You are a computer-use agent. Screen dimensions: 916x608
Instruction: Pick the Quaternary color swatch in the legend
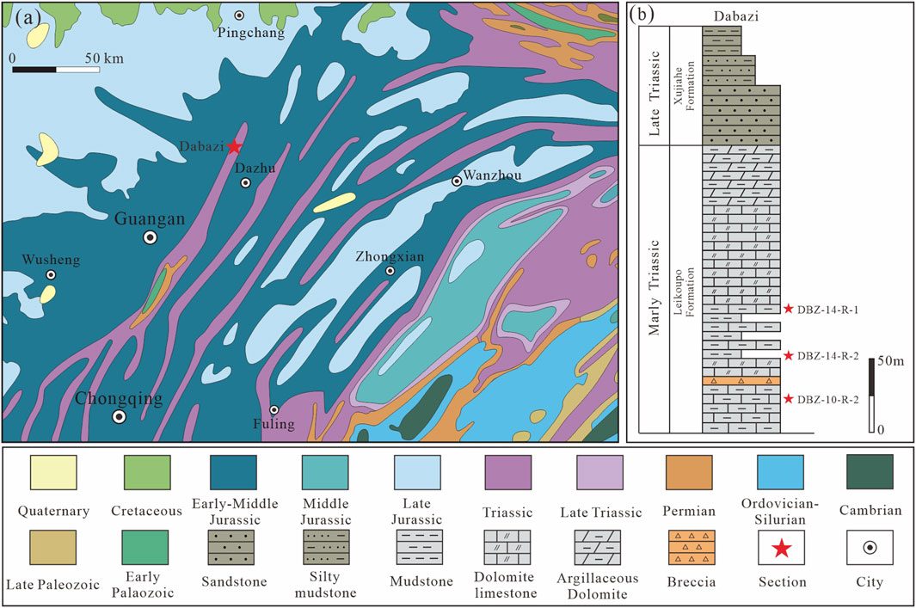pyautogui.click(x=53, y=476)
